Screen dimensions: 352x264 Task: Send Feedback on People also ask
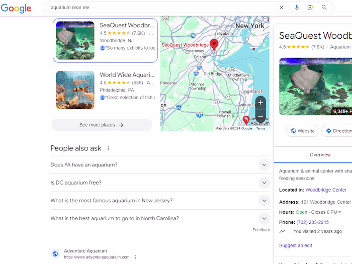coord(261,230)
